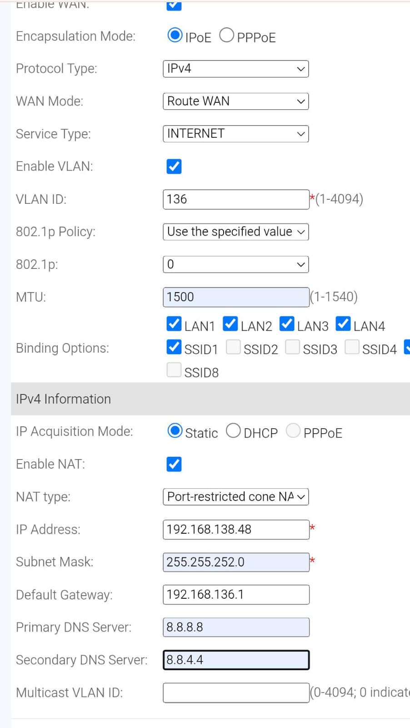
Task: Check the SSID8 binding option
Action: (x=174, y=370)
